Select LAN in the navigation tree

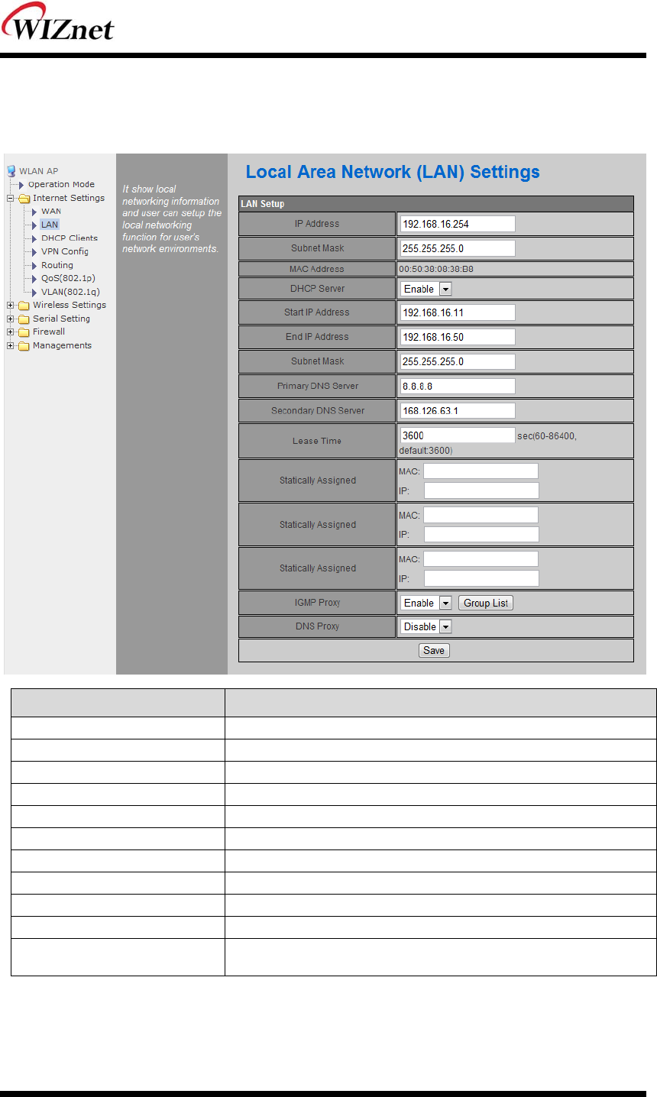[50, 225]
